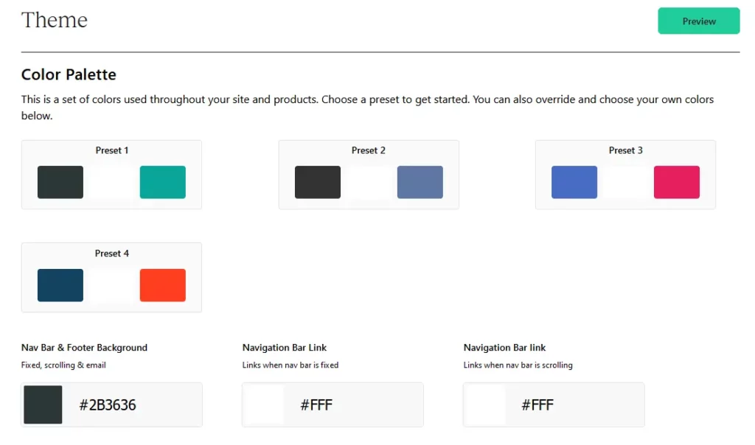Click the slate blue swatch in Preset 2
The image size is (755, 445).
click(x=420, y=182)
